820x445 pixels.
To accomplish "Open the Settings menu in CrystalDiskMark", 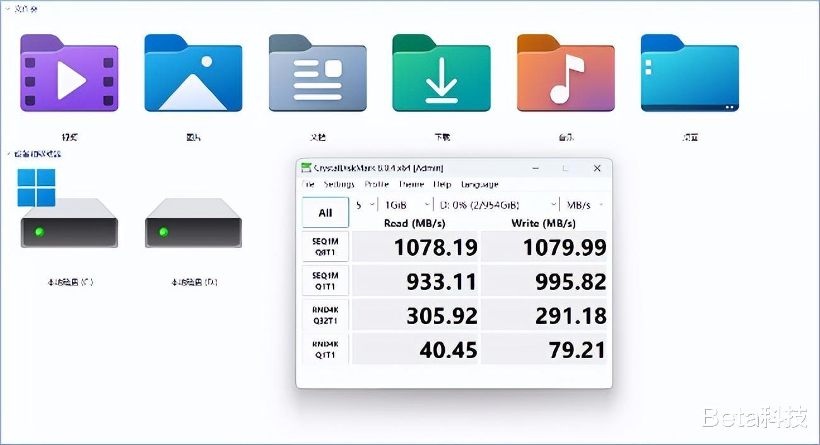I will click(339, 184).
